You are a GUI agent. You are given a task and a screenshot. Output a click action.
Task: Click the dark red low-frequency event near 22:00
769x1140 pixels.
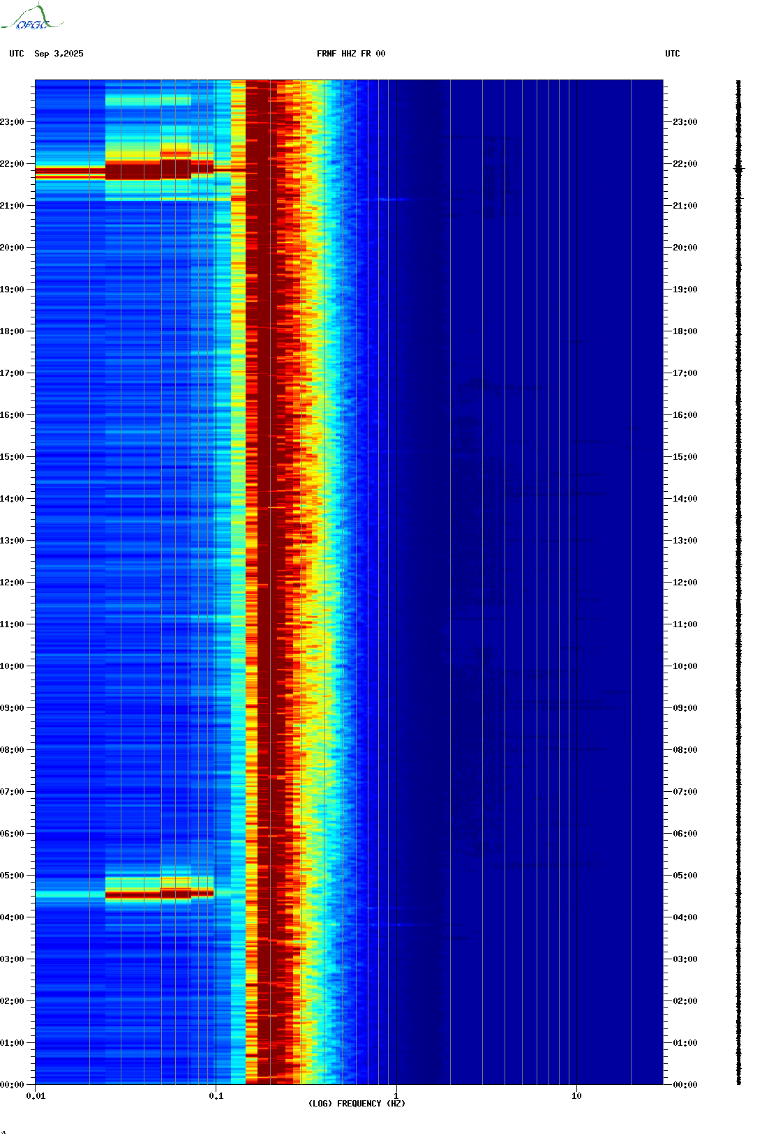coord(159,170)
